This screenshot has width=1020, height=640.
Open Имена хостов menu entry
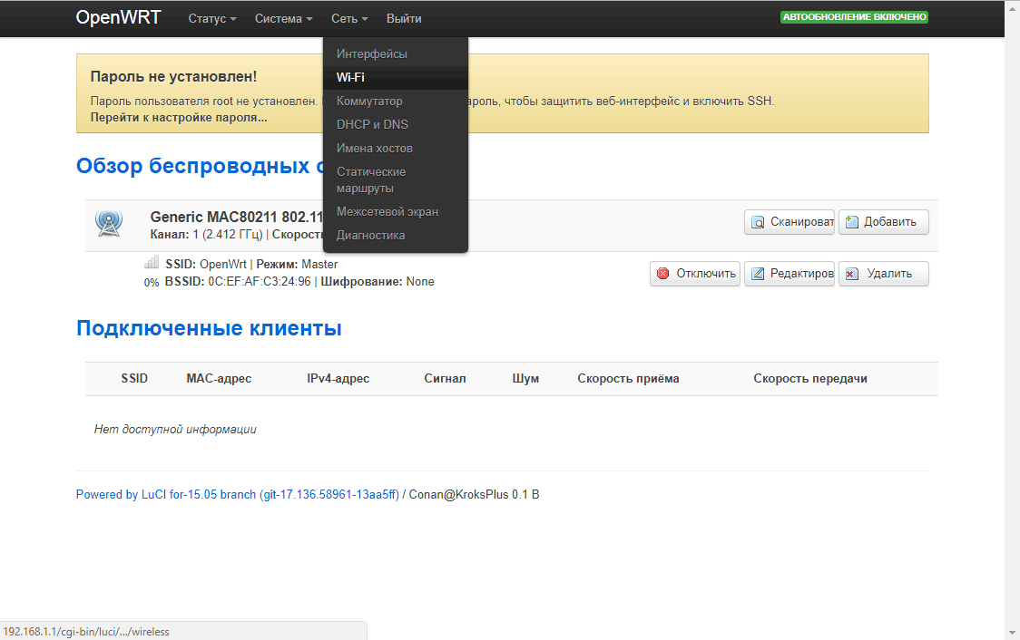click(396, 148)
